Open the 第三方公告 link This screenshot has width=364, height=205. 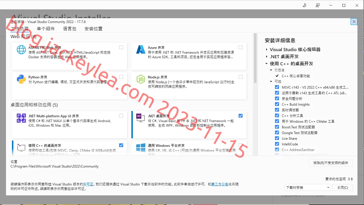pos(220,184)
